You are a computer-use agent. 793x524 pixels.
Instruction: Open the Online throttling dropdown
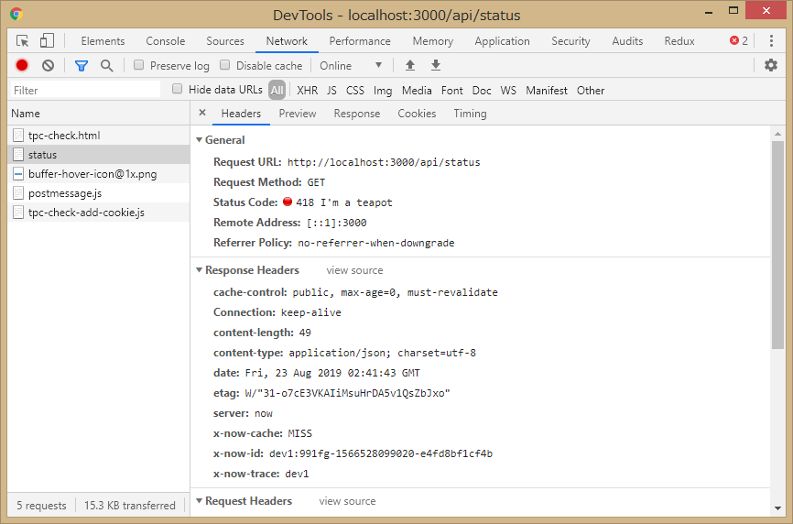click(x=351, y=66)
